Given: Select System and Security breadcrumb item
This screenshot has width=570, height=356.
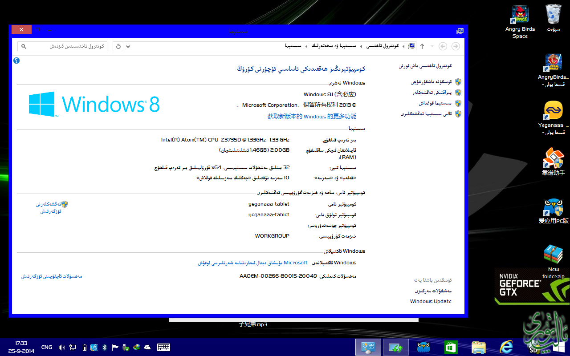Looking at the screenshot, I should [x=334, y=46].
